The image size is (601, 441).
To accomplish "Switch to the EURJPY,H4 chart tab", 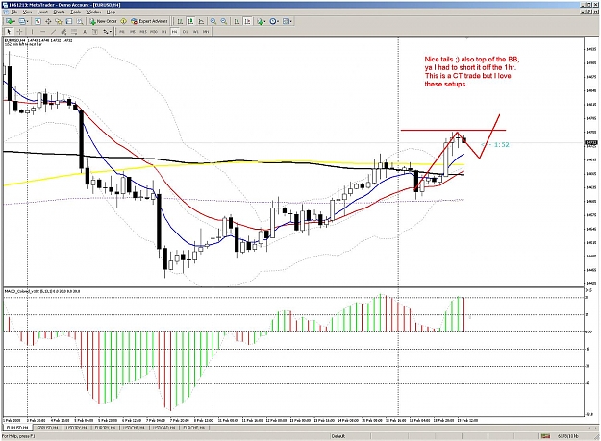I will (106, 428).
